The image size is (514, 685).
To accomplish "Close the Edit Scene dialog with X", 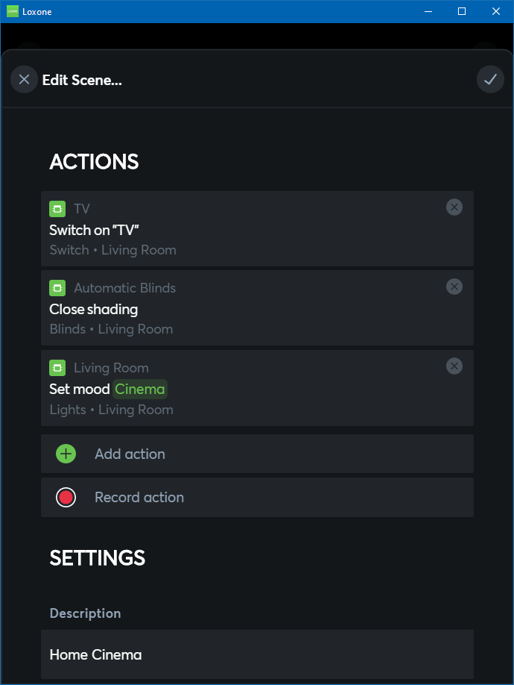I will pyautogui.click(x=24, y=79).
